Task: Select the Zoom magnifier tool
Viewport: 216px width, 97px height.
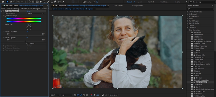Action: [14, 2]
